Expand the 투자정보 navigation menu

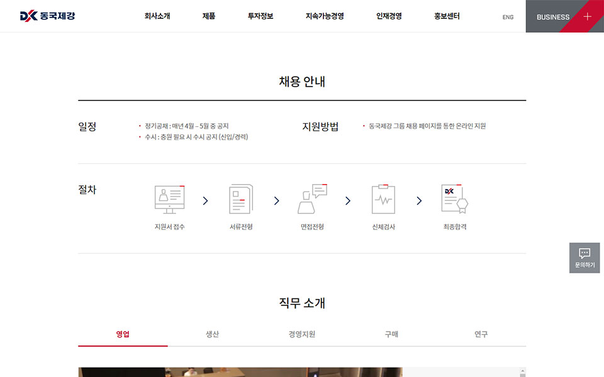[260, 16]
